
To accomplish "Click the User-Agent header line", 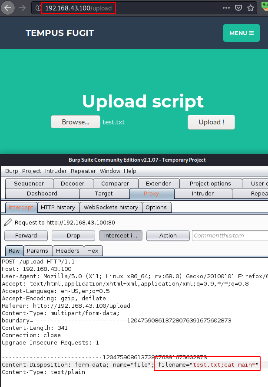I will (x=135, y=276).
